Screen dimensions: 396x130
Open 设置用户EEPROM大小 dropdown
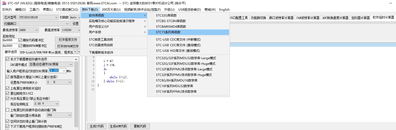[x=59, y=82]
